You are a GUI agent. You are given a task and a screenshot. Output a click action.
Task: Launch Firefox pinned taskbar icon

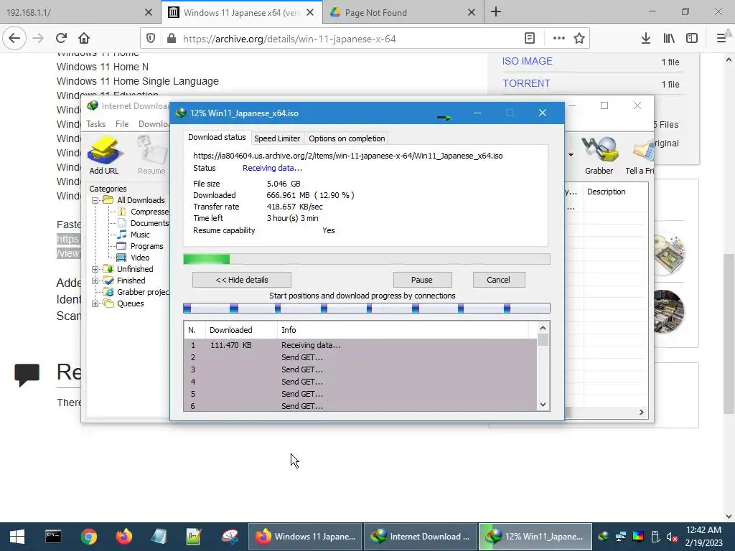(123, 537)
